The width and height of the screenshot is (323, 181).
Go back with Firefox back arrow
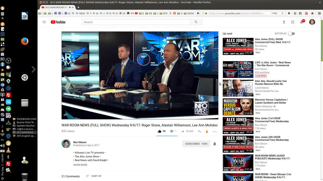(198, 13)
